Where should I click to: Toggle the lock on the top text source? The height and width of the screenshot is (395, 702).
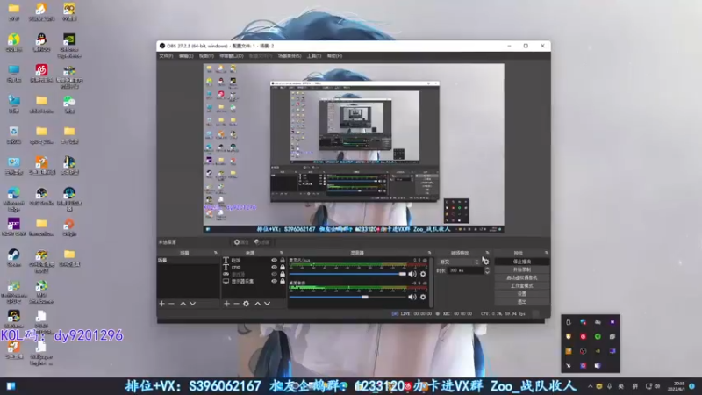tap(283, 260)
